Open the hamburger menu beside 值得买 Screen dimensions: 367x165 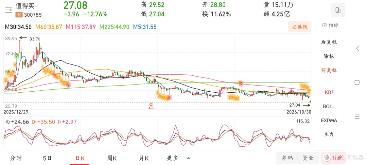pyautogui.click(x=8, y=10)
